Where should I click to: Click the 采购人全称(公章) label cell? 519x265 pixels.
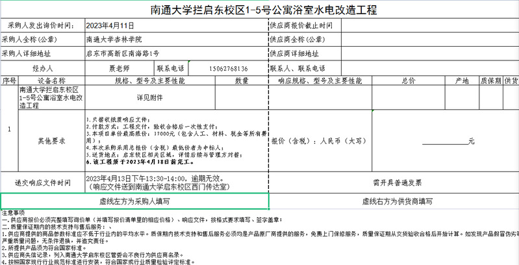43,40
